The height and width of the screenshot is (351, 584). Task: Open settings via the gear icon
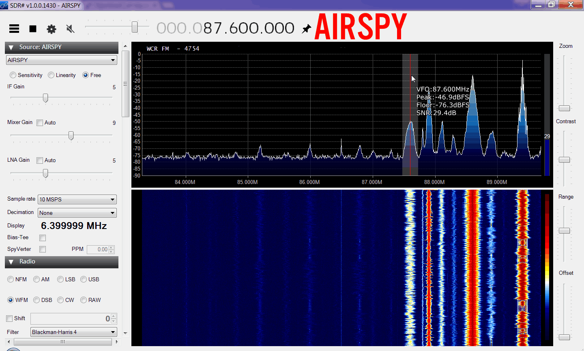pyautogui.click(x=52, y=29)
